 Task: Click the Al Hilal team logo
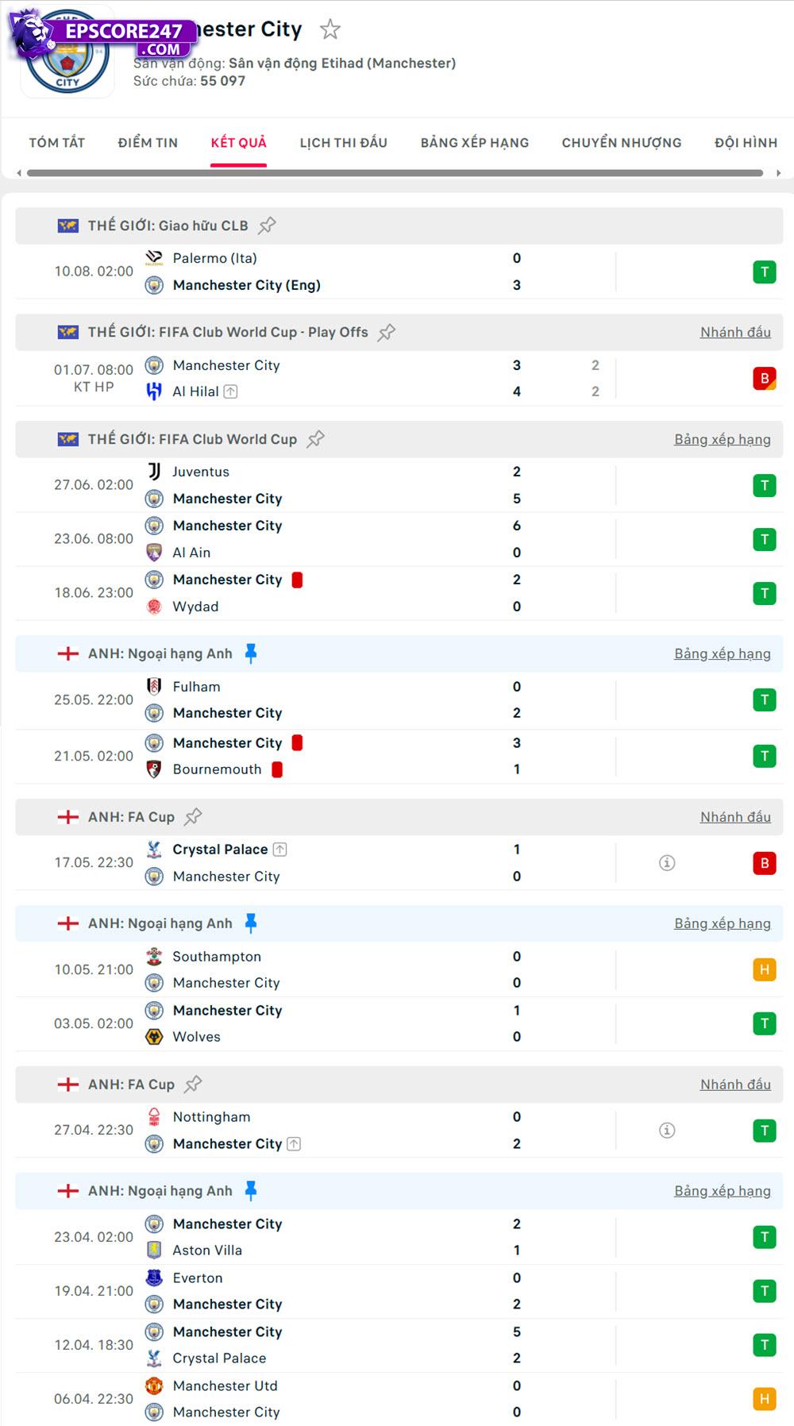coord(152,391)
